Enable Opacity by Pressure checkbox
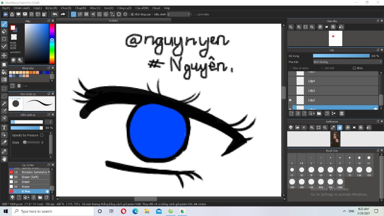Image resolution: width=384 pixels, height=216 pixels. pyautogui.click(x=42, y=135)
